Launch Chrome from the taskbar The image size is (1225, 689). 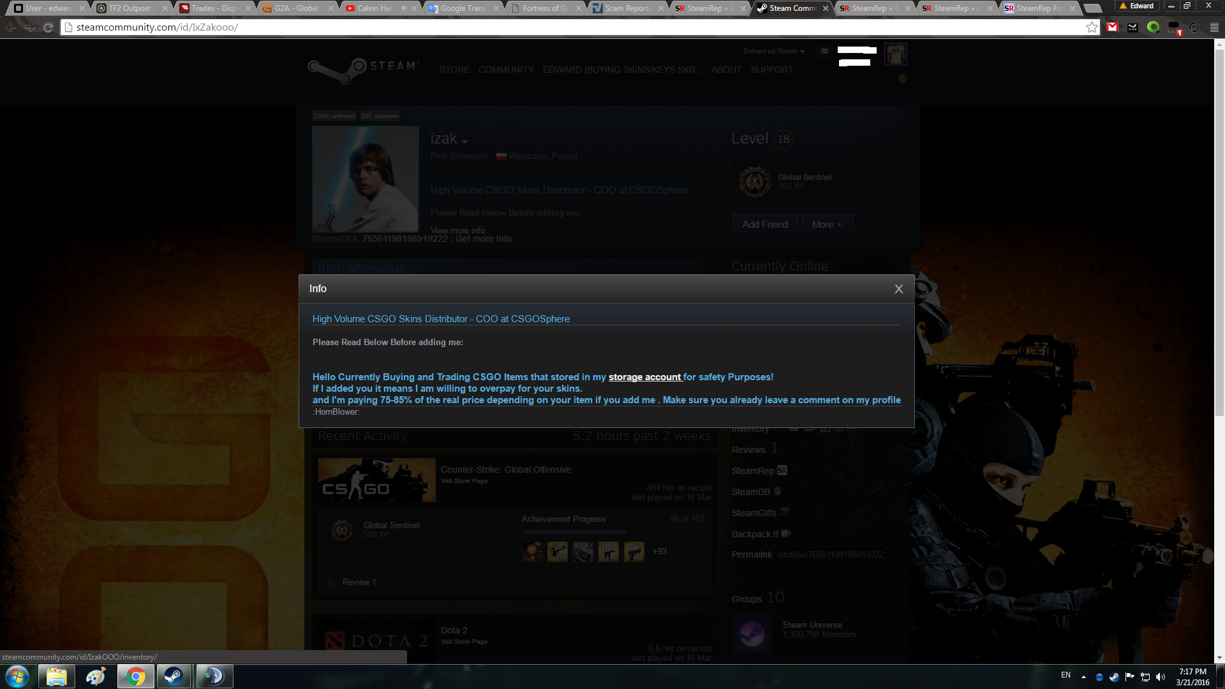click(135, 676)
